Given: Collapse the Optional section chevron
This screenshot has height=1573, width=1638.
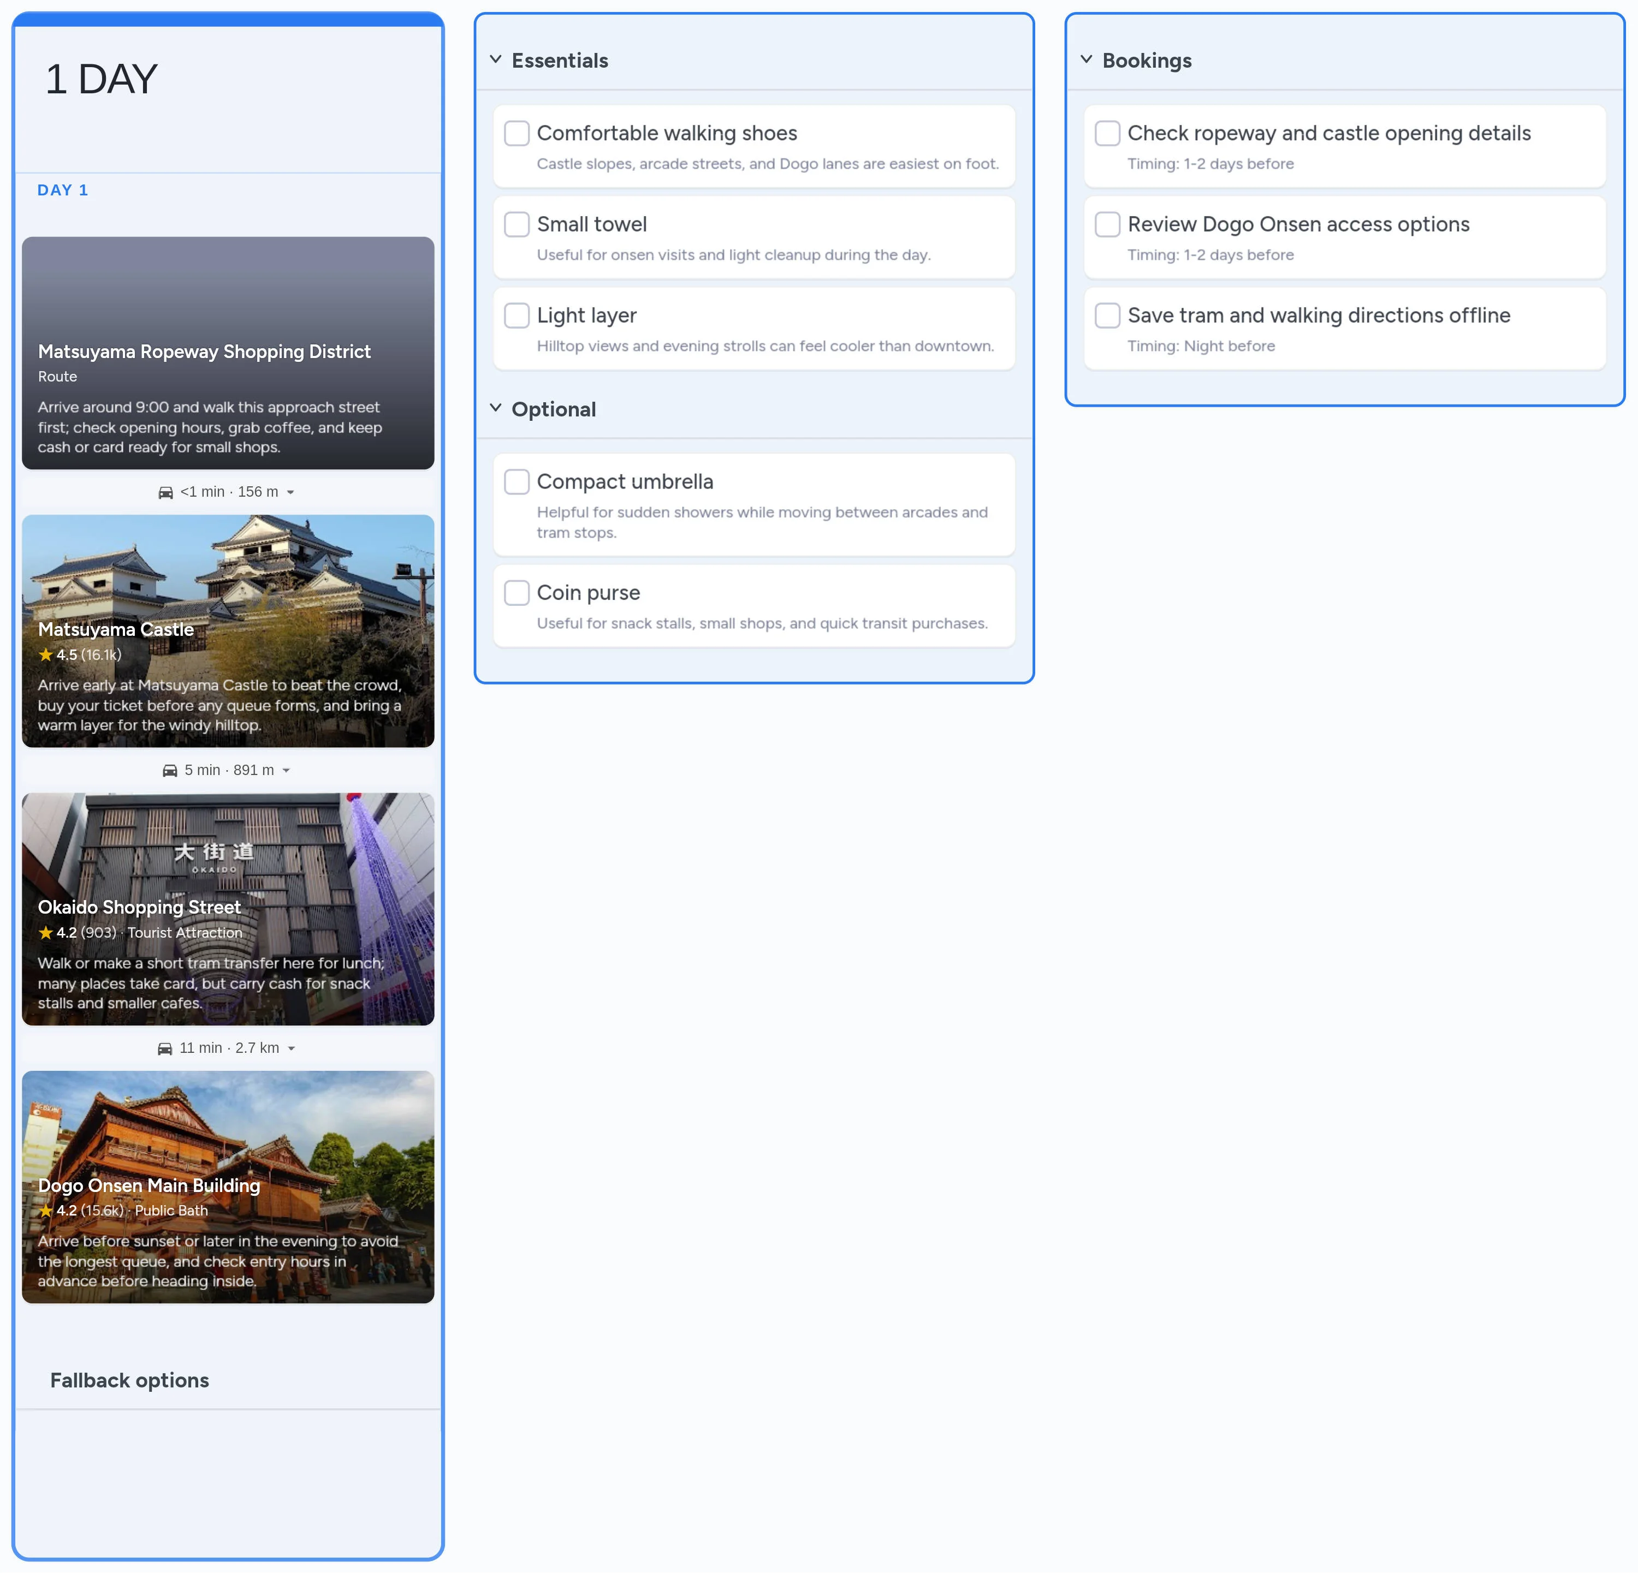Looking at the screenshot, I should 496,408.
